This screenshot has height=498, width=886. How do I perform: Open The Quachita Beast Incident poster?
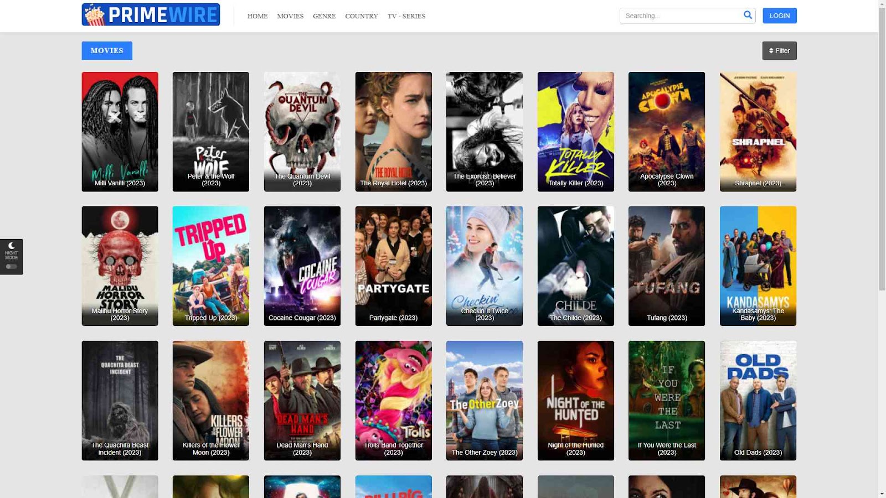120,401
